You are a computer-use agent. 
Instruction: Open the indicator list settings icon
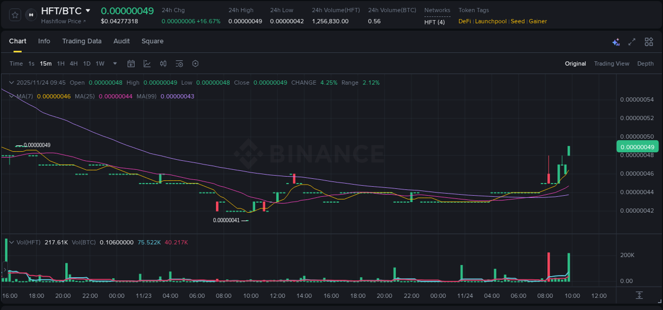pyautogui.click(x=179, y=63)
